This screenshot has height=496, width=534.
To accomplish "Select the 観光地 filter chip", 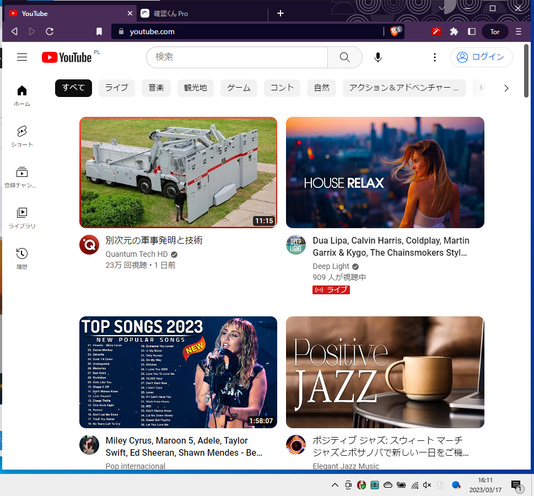I will 196,88.
